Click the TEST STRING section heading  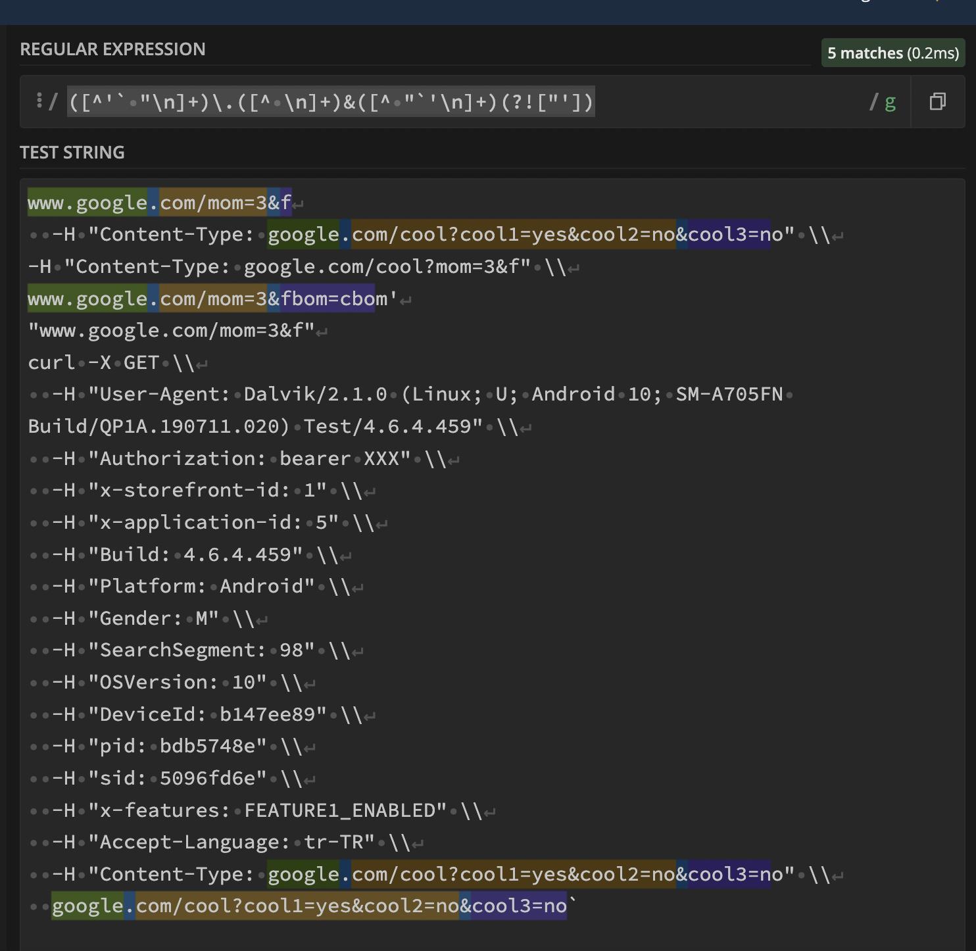(x=72, y=153)
